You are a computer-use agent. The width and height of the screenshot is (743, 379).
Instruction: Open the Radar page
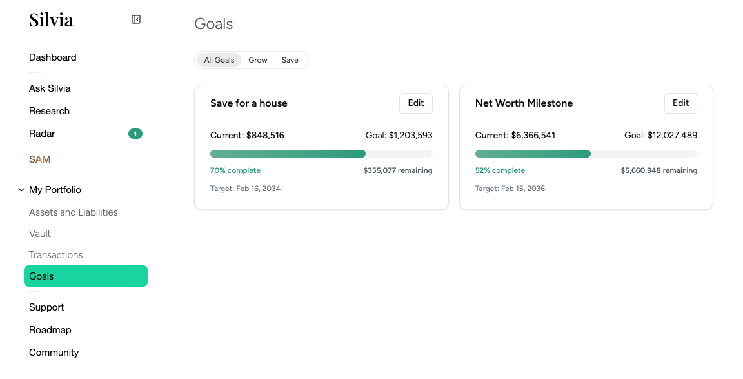pos(42,134)
